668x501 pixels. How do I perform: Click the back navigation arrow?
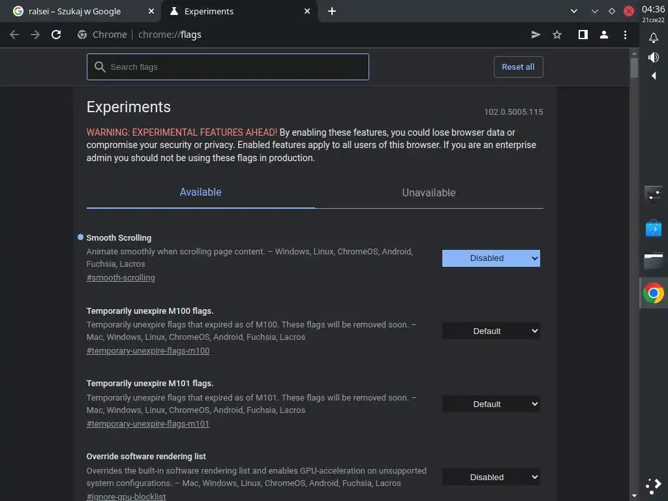point(14,35)
